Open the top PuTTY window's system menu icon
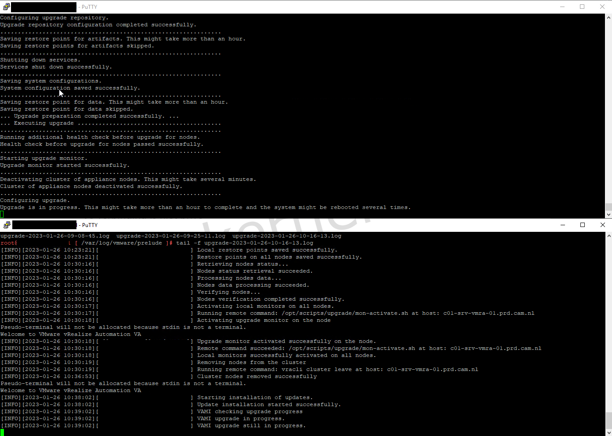 (6, 7)
